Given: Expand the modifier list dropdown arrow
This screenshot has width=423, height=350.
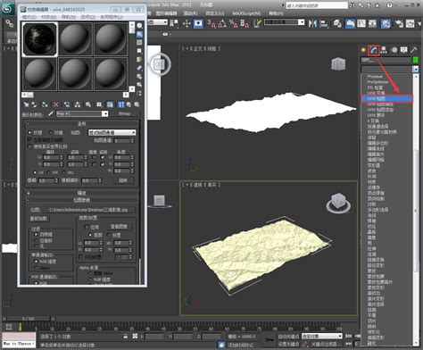Looking at the screenshot, I should (416, 70).
